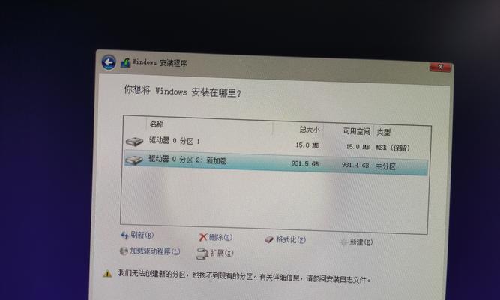Go back using the blue arrow button
500x300 pixels.
[109, 62]
